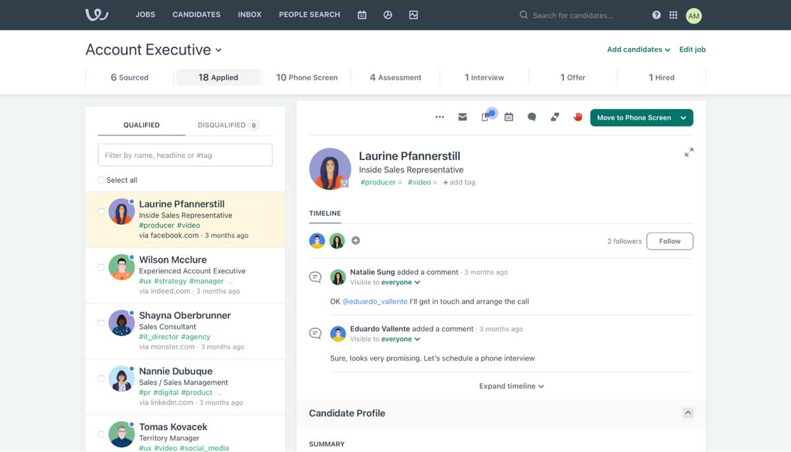Open the email envelope icon to contact Laurine
Image resolution: width=791 pixels, height=452 pixels.
(x=462, y=117)
